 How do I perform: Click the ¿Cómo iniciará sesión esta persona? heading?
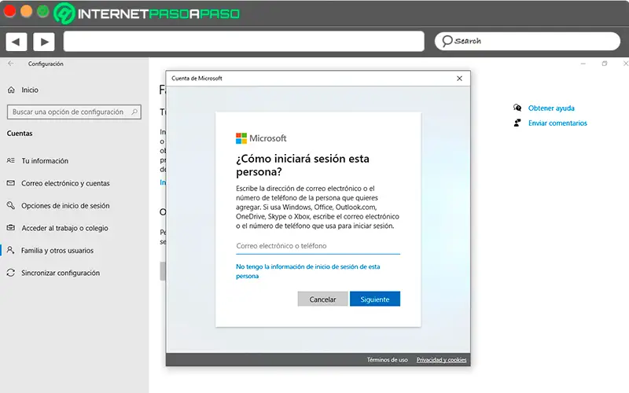point(303,165)
